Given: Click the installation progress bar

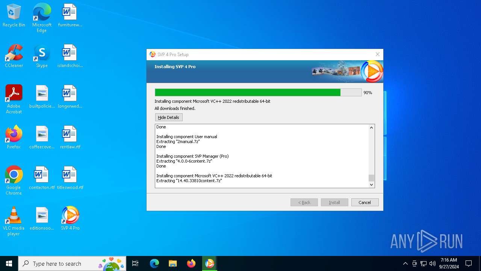Looking at the screenshot, I should tap(258, 93).
